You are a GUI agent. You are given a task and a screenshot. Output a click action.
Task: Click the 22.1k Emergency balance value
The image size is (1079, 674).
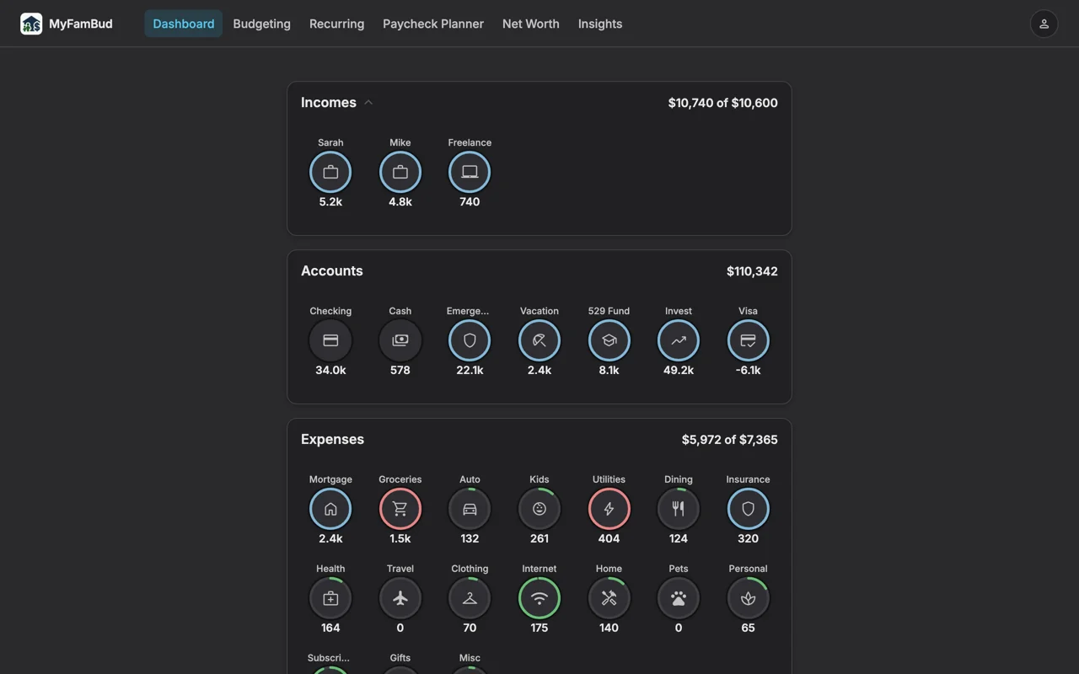click(470, 370)
